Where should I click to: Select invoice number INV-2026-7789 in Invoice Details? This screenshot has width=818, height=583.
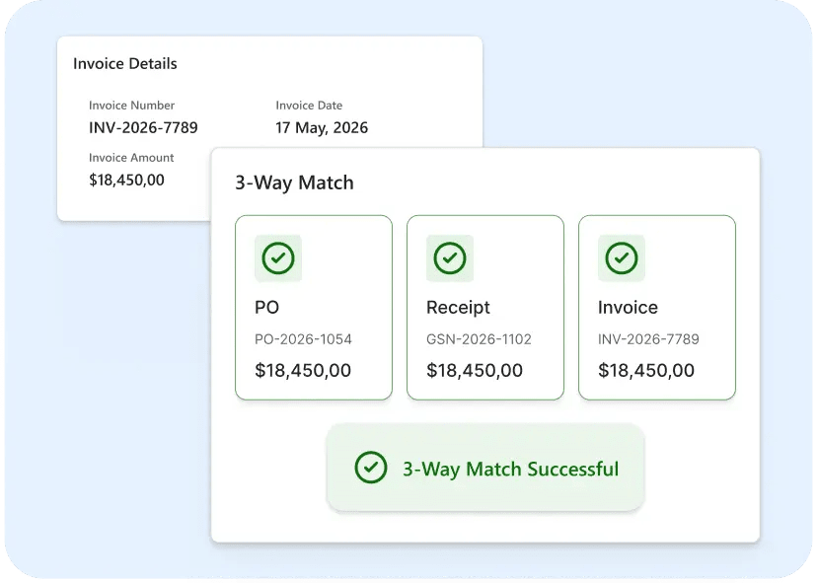coord(143,128)
